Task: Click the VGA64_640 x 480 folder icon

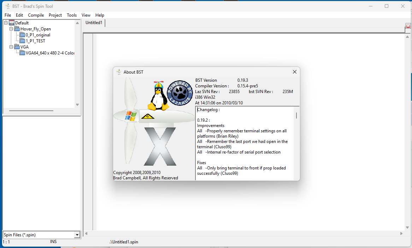Action: coord(23,53)
